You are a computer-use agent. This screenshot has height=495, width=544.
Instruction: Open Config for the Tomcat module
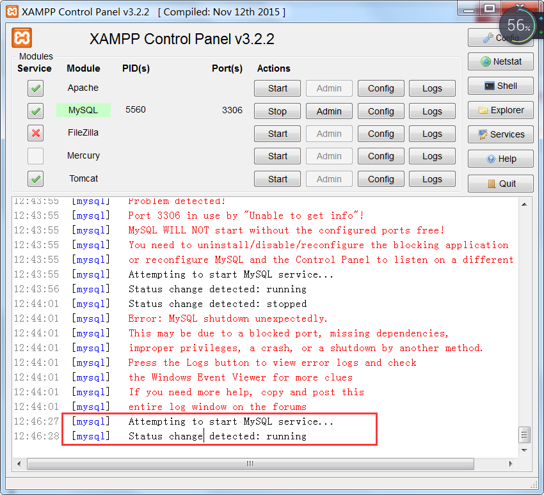381,179
